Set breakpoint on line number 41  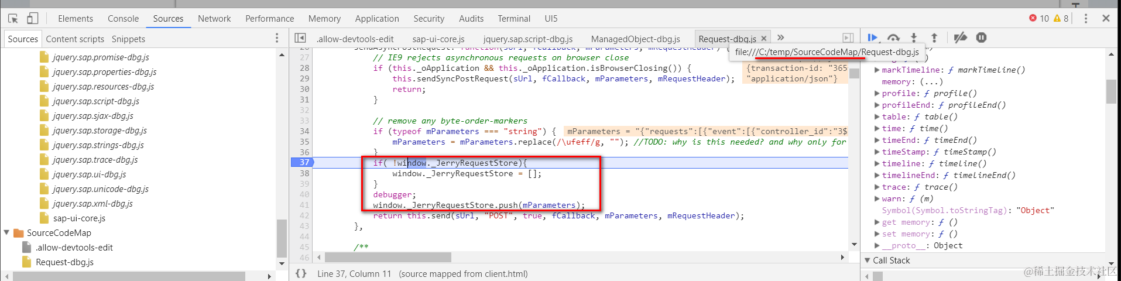[304, 205]
